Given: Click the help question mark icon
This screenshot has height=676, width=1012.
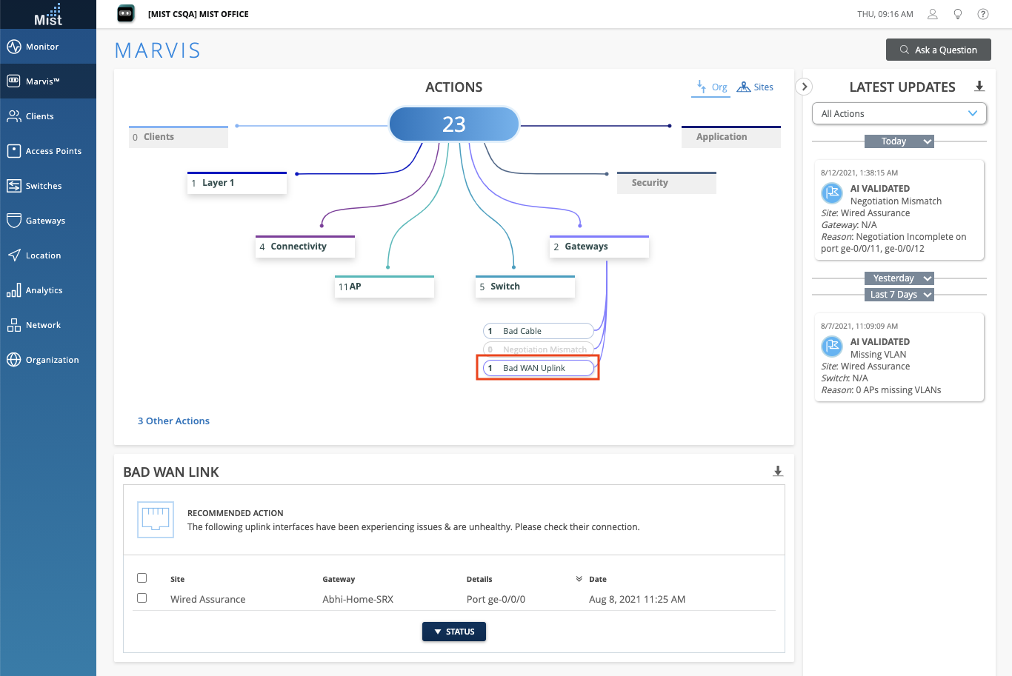Looking at the screenshot, I should pos(983,14).
